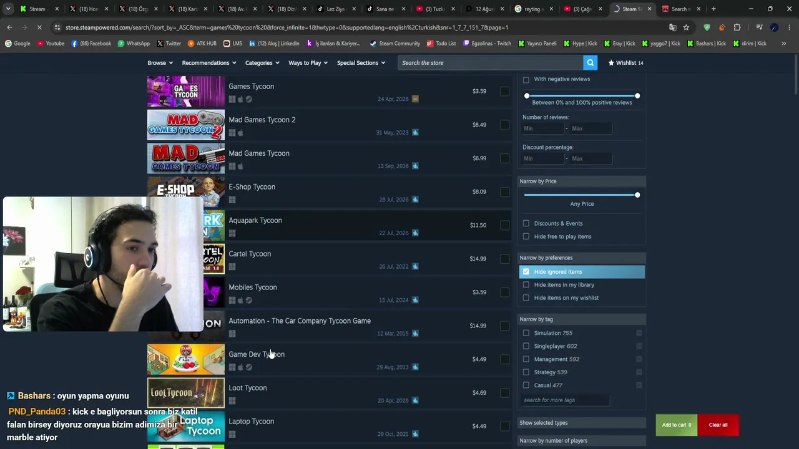This screenshot has height=449, width=799.
Task: Exclude the Simulation tag
Action: click(x=639, y=333)
